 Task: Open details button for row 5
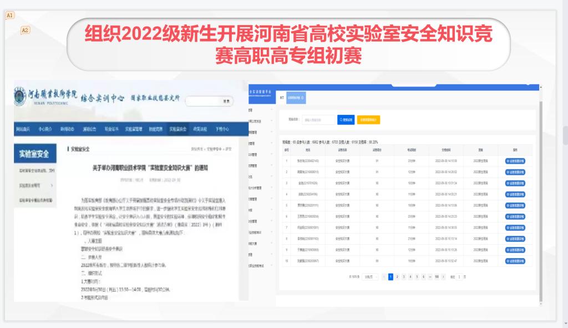pos(515,205)
